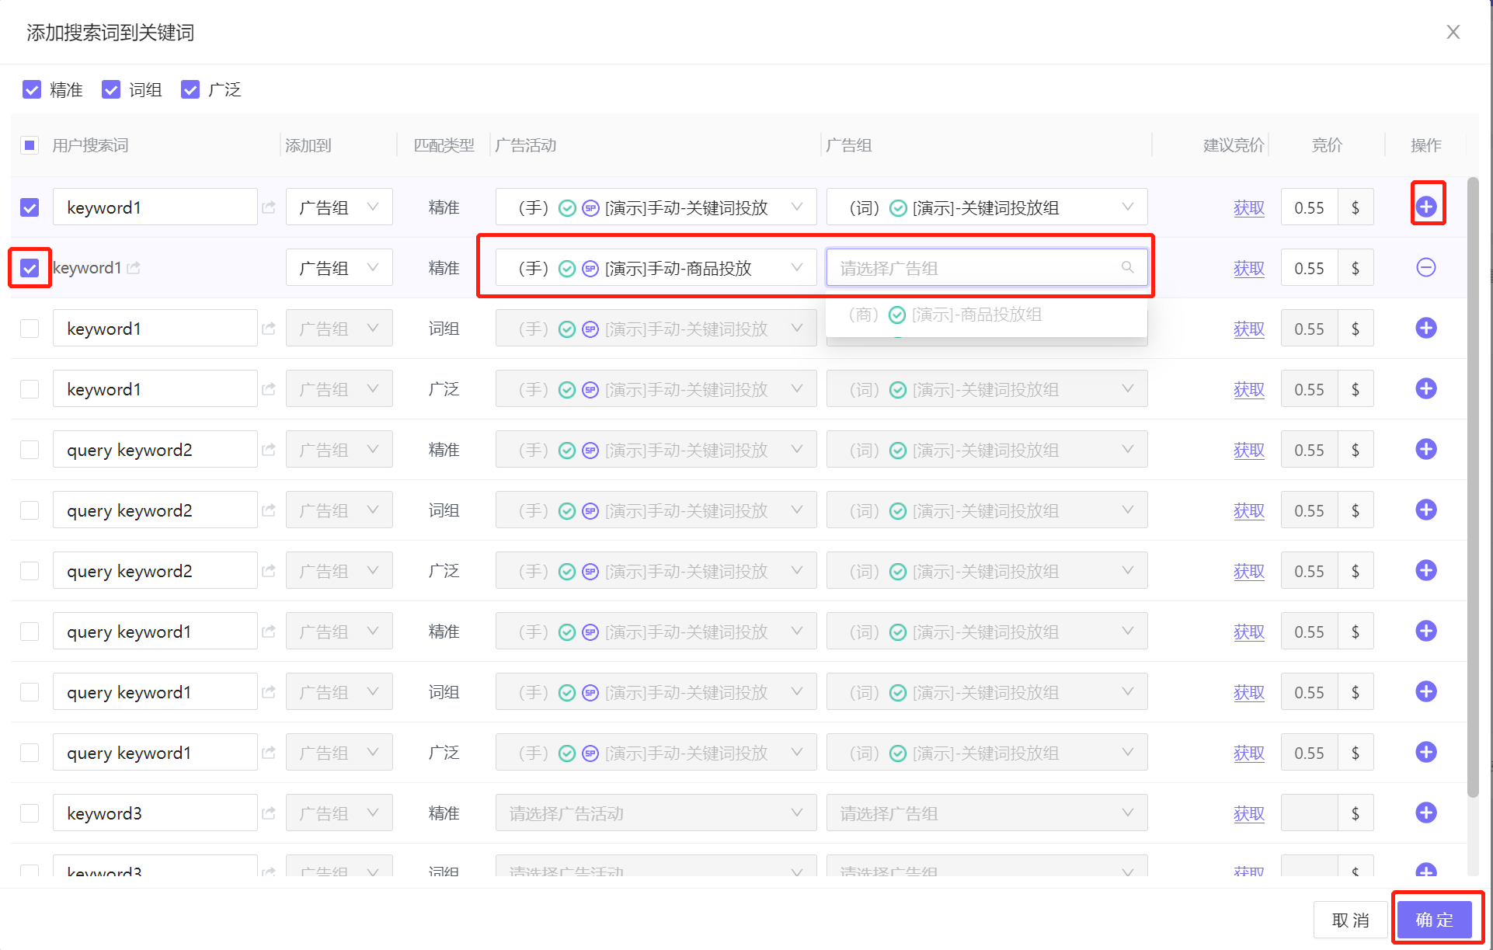Image resolution: width=1493 pixels, height=950 pixels.
Task: Click the 取消 cancel button
Action: pyautogui.click(x=1350, y=920)
